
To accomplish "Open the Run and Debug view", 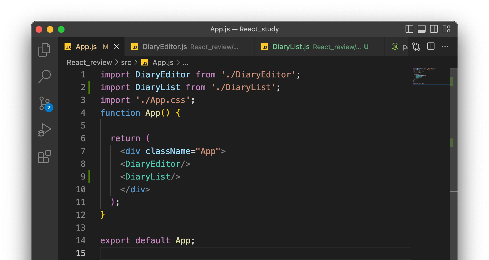I will 45,130.
